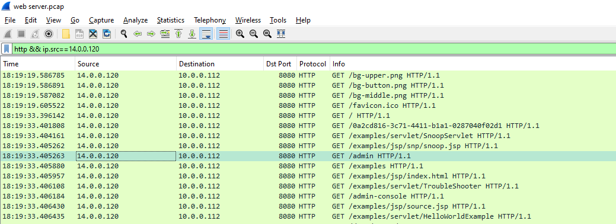This screenshot has height=224, width=616.
Task: Select packet GET /examples/jsp/snp/snoop.jsp
Action: 308,146
